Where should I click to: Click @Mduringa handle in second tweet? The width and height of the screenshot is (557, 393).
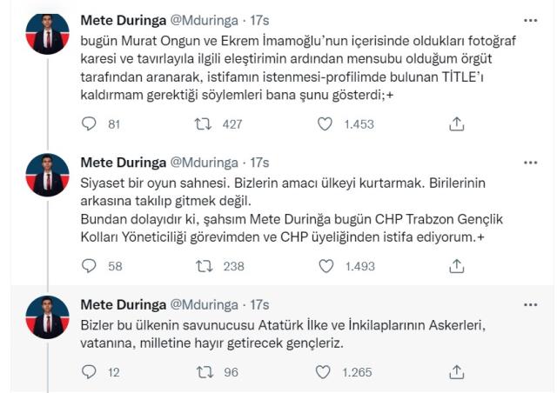click(x=209, y=162)
